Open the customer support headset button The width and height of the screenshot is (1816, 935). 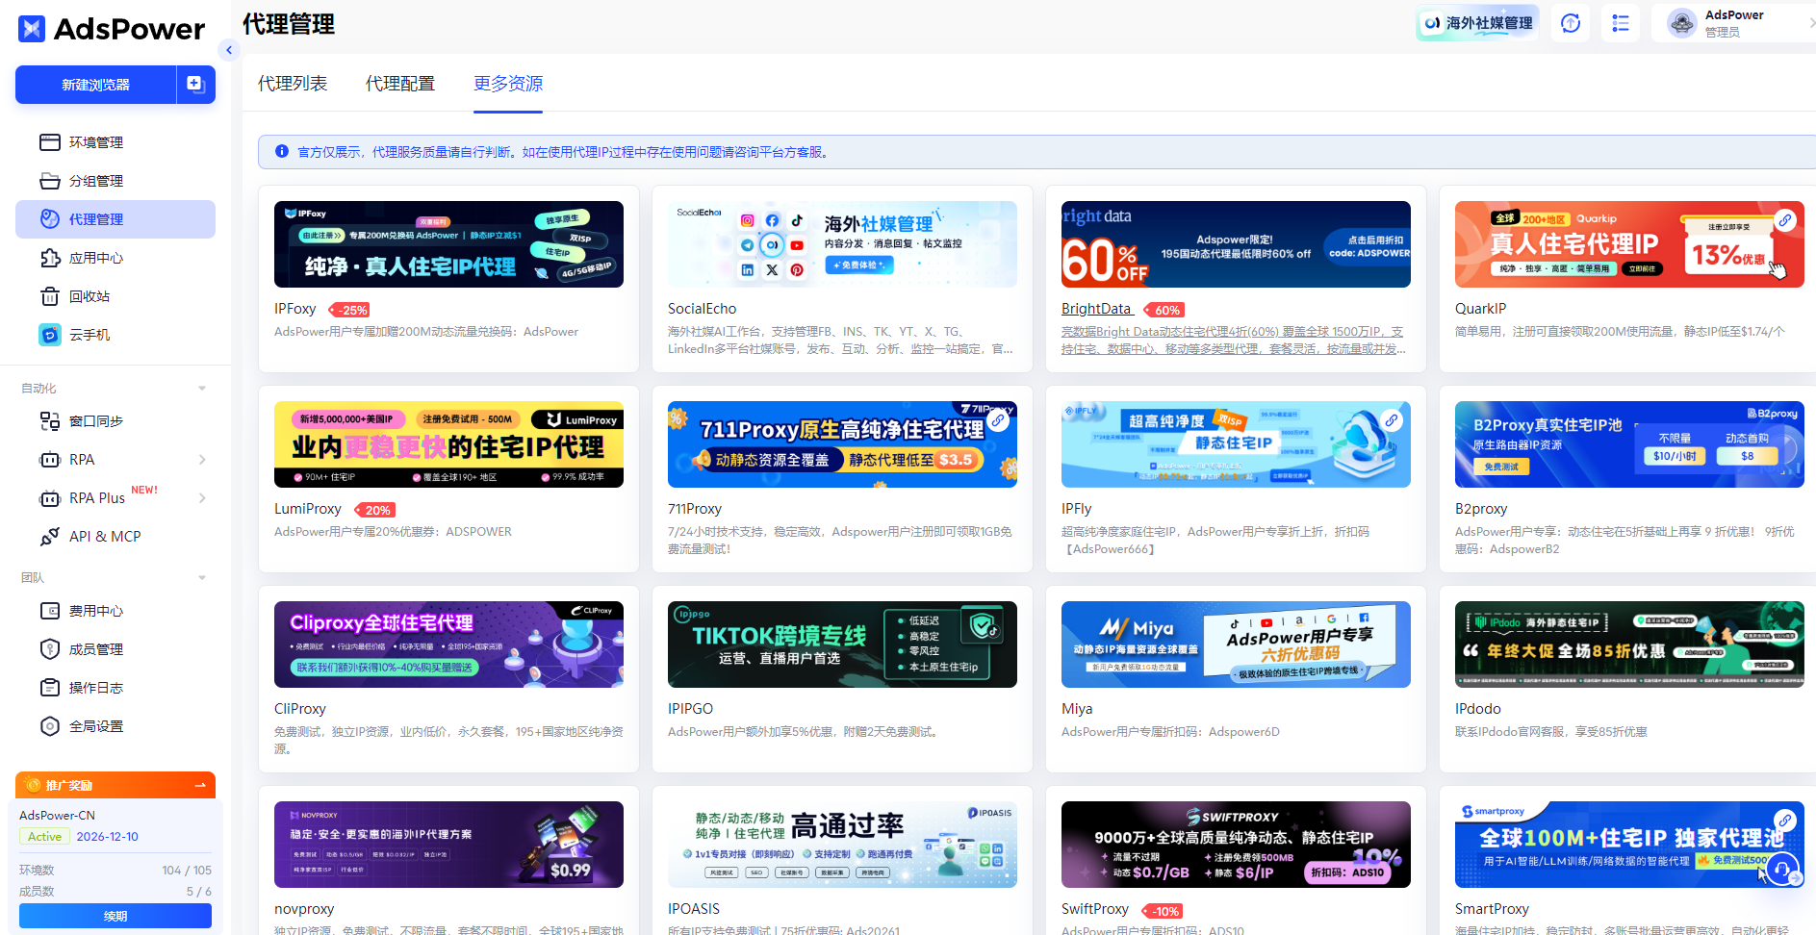coord(1783,869)
